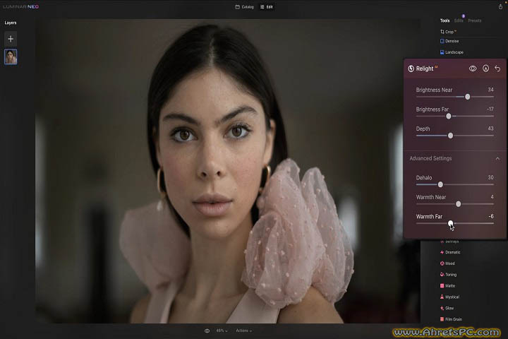Open the Denoise tool
The width and height of the screenshot is (508, 339).
pos(449,41)
